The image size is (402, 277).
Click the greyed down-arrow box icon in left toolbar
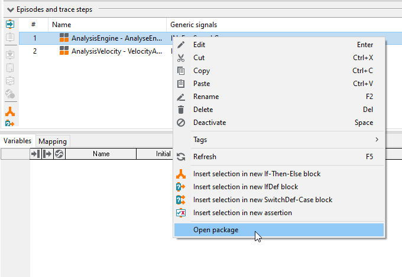coord(10,55)
